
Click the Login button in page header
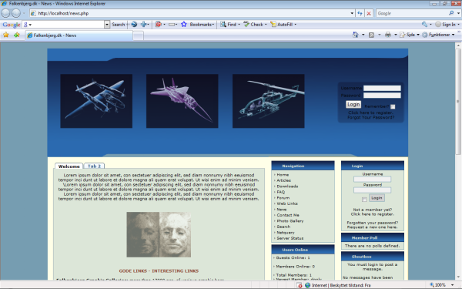point(353,104)
